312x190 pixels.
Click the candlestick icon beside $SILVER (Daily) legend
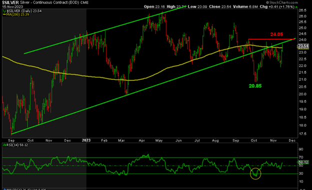(4, 11)
